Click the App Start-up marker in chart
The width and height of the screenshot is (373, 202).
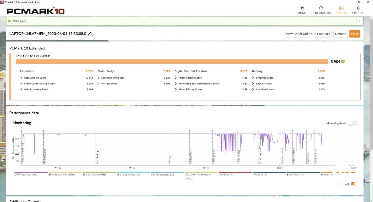click(97, 157)
